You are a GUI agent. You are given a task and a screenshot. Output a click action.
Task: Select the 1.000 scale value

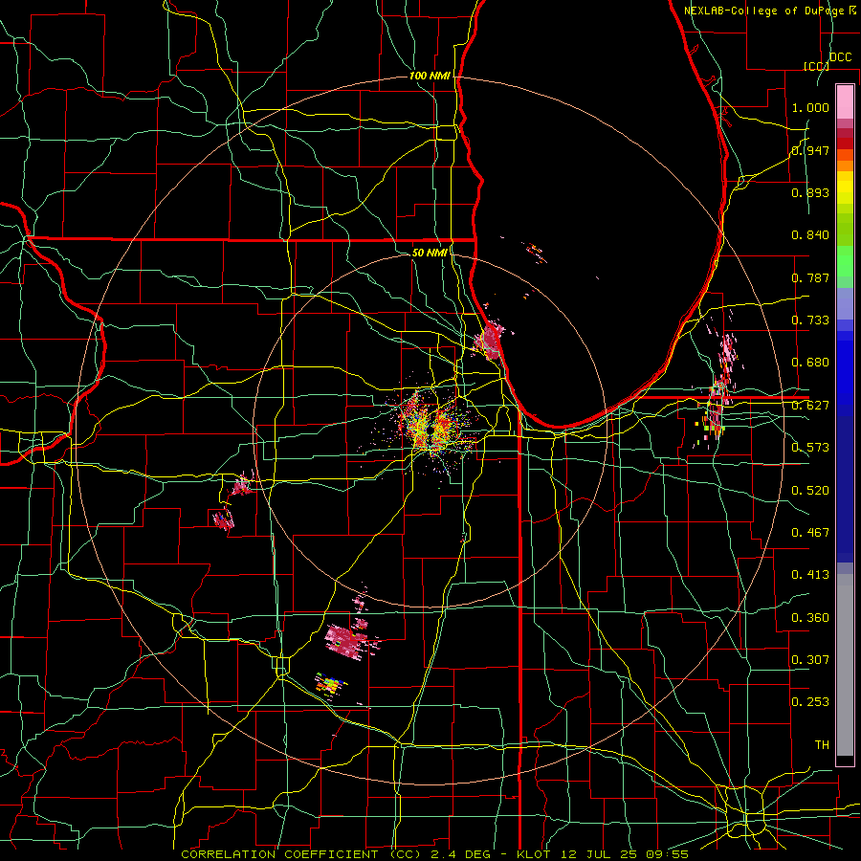click(810, 107)
